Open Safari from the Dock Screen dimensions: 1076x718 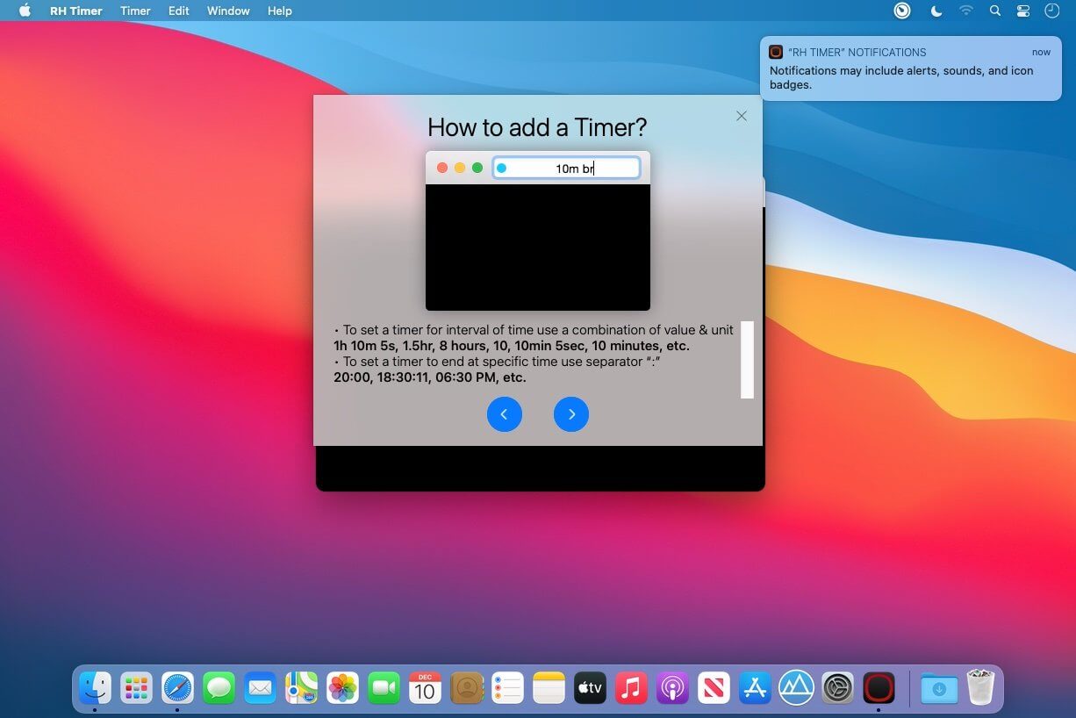point(177,688)
